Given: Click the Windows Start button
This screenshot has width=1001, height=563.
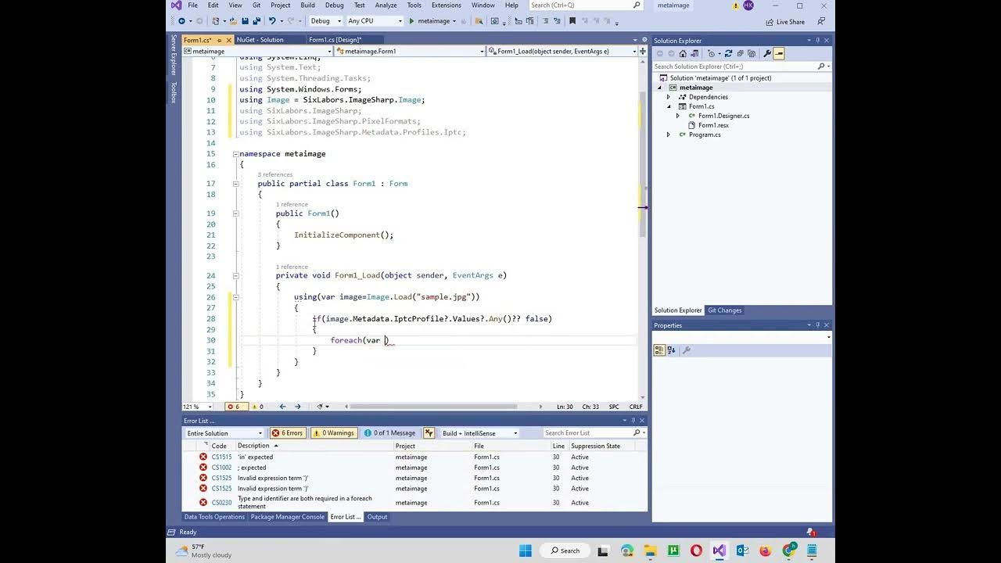Looking at the screenshot, I should [525, 550].
